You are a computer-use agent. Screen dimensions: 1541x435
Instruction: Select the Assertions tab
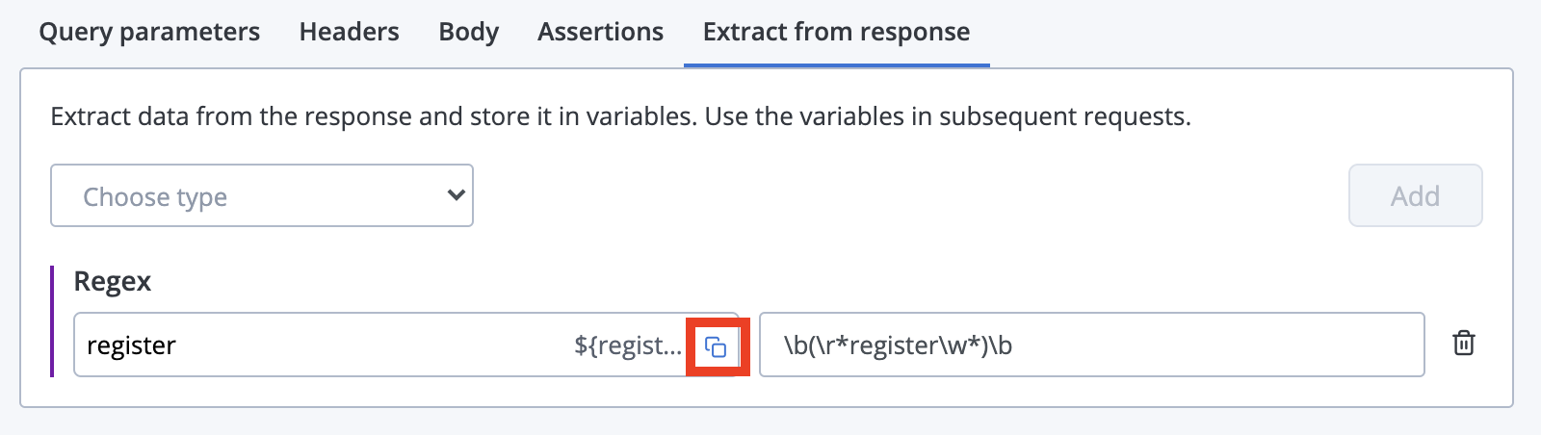click(x=600, y=32)
